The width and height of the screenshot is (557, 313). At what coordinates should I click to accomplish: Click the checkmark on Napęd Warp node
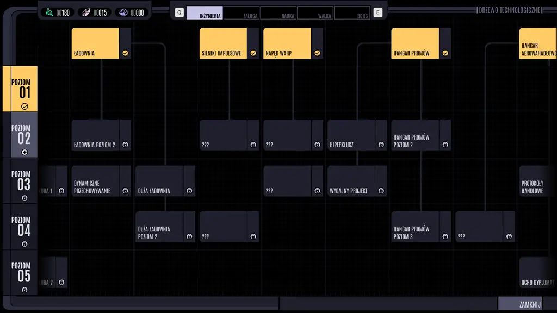pos(317,53)
